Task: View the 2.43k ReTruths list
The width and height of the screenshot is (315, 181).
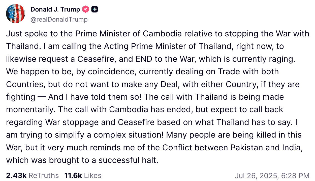Action: pyautogui.click(x=32, y=175)
